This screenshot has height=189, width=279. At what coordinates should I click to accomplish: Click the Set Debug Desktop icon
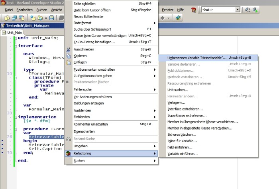click(x=255, y=10)
